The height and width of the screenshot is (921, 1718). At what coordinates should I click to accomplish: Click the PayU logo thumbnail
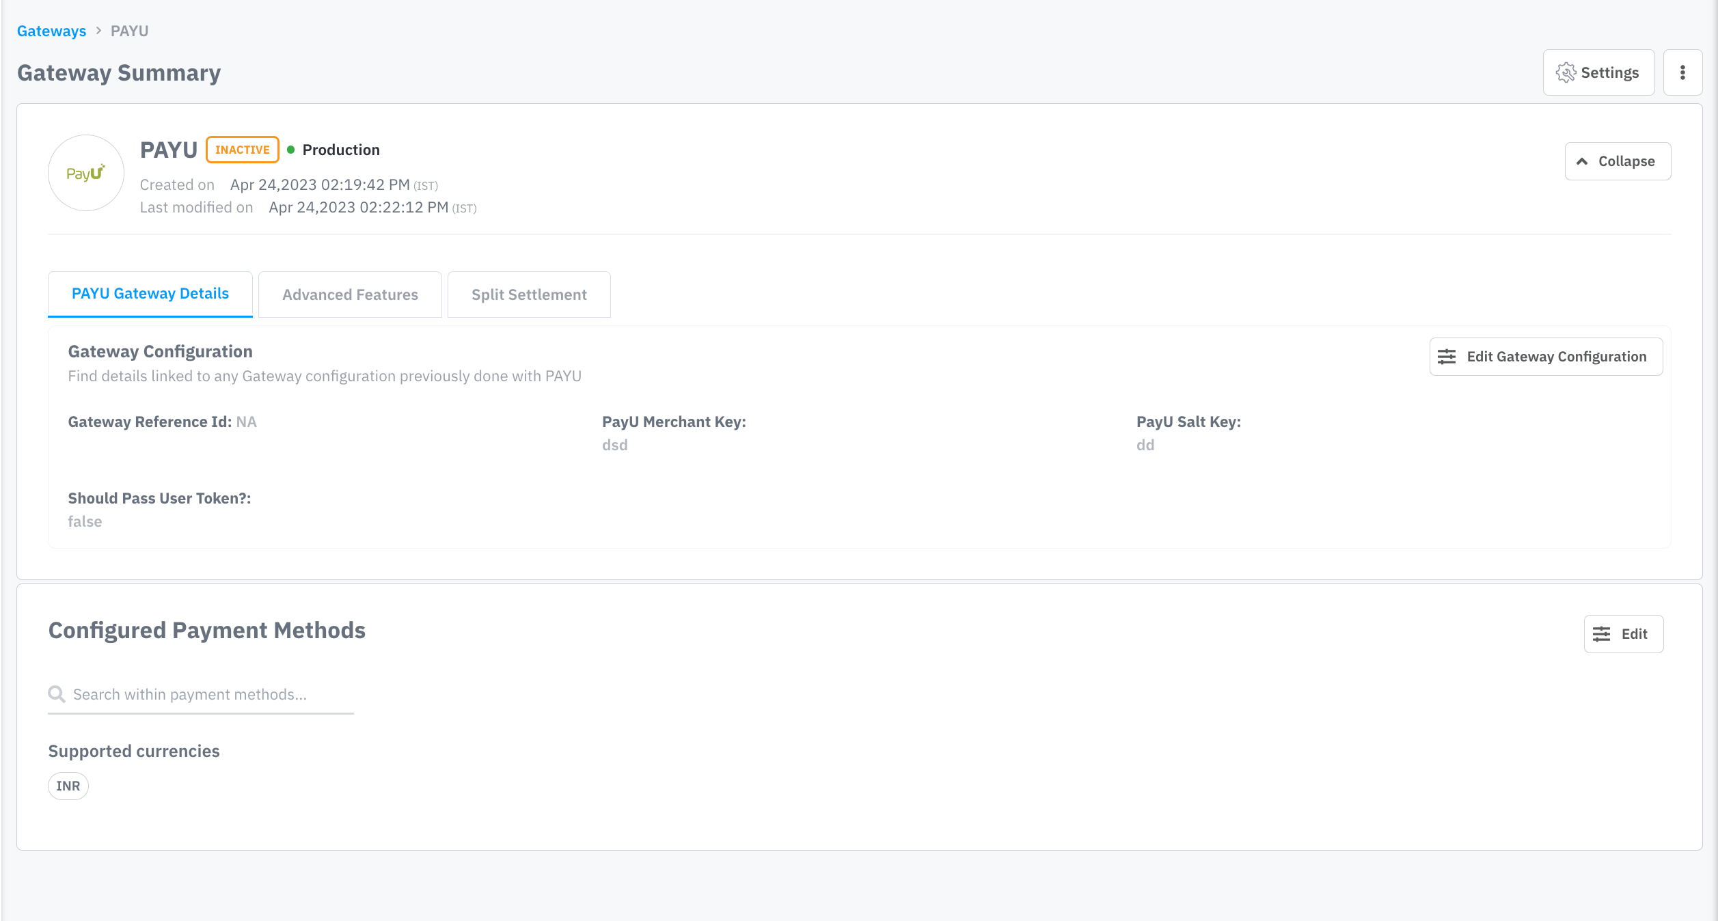[86, 173]
